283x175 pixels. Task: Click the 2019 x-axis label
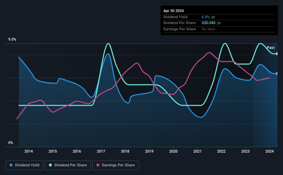click(149, 151)
